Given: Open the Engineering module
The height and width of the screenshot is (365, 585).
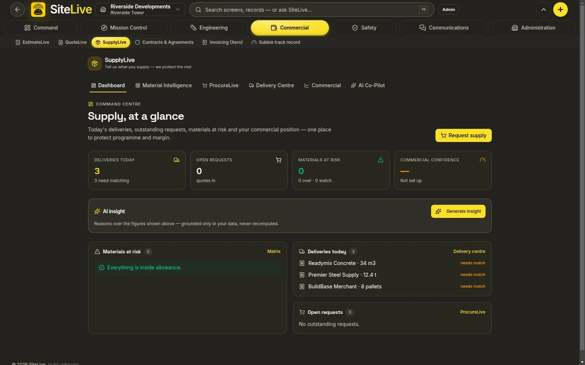Looking at the screenshot, I should pyautogui.click(x=209, y=28).
